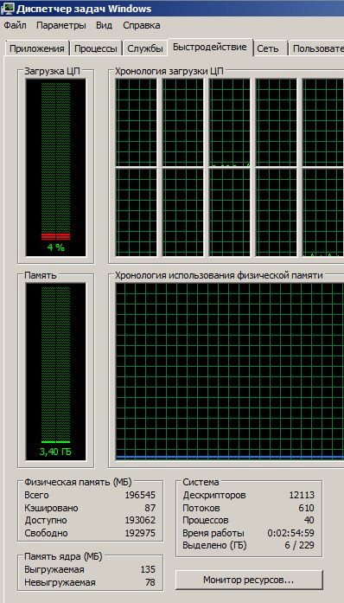Switch to the Приложения tab
Image resolution: width=344 pixels, height=603 pixels.
pos(37,48)
